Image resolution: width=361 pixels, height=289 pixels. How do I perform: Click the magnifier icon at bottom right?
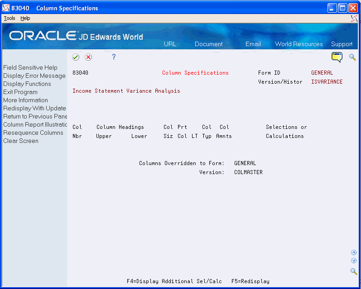pos(354,271)
